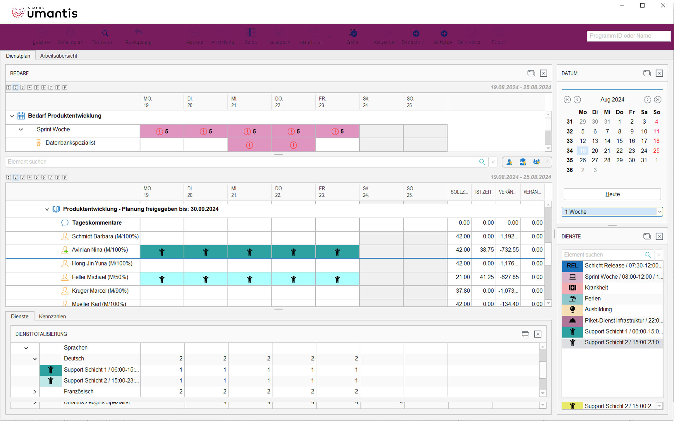Open the Druckvorschau magnifier icon
The height and width of the screenshot is (421, 674).
(x=105, y=33)
